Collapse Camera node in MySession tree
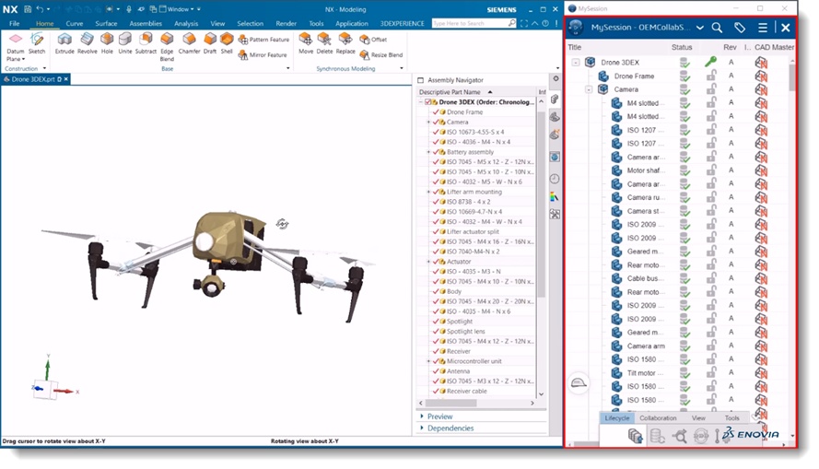 pos(589,89)
